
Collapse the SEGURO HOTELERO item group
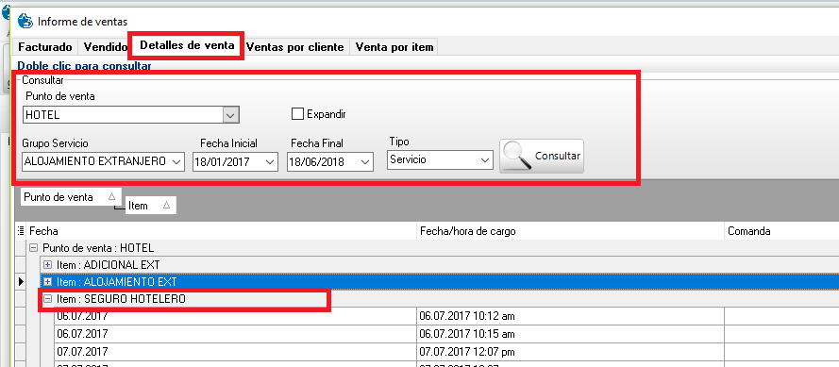(x=48, y=299)
